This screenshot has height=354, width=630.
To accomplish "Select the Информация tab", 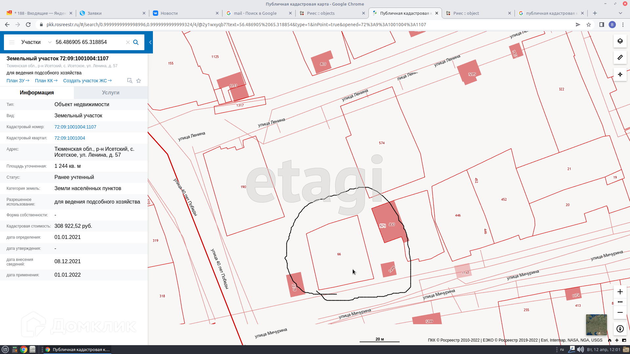I will pos(37,92).
